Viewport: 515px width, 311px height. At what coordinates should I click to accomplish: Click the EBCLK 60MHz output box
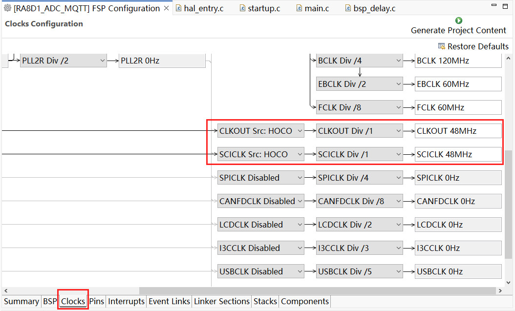click(458, 84)
